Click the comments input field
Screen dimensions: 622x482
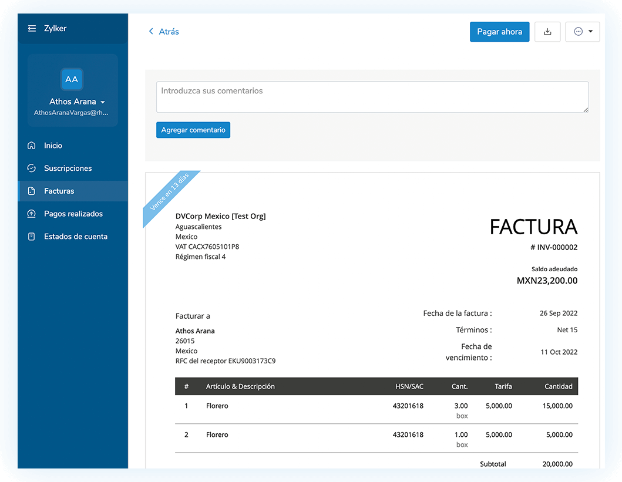point(372,97)
